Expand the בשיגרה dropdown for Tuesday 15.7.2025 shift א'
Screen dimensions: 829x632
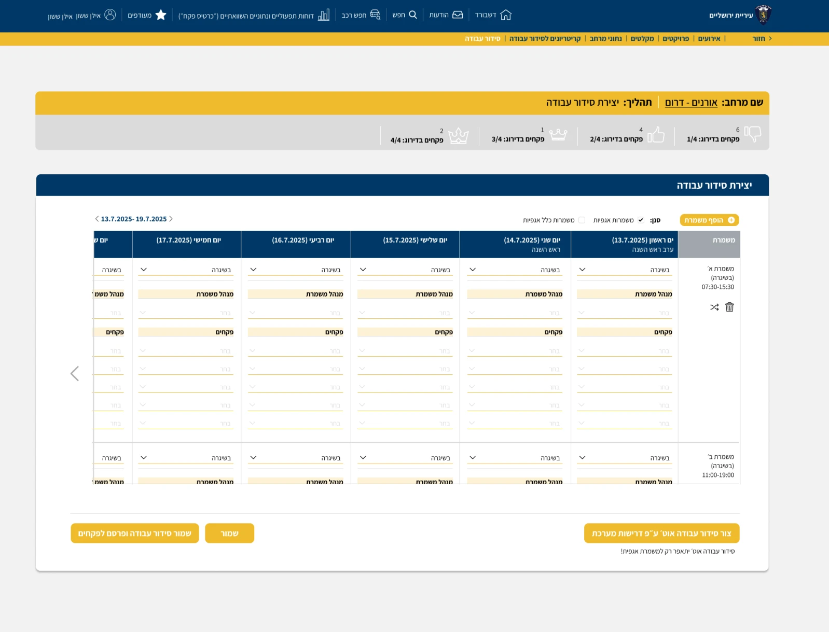tap(405, 270)
